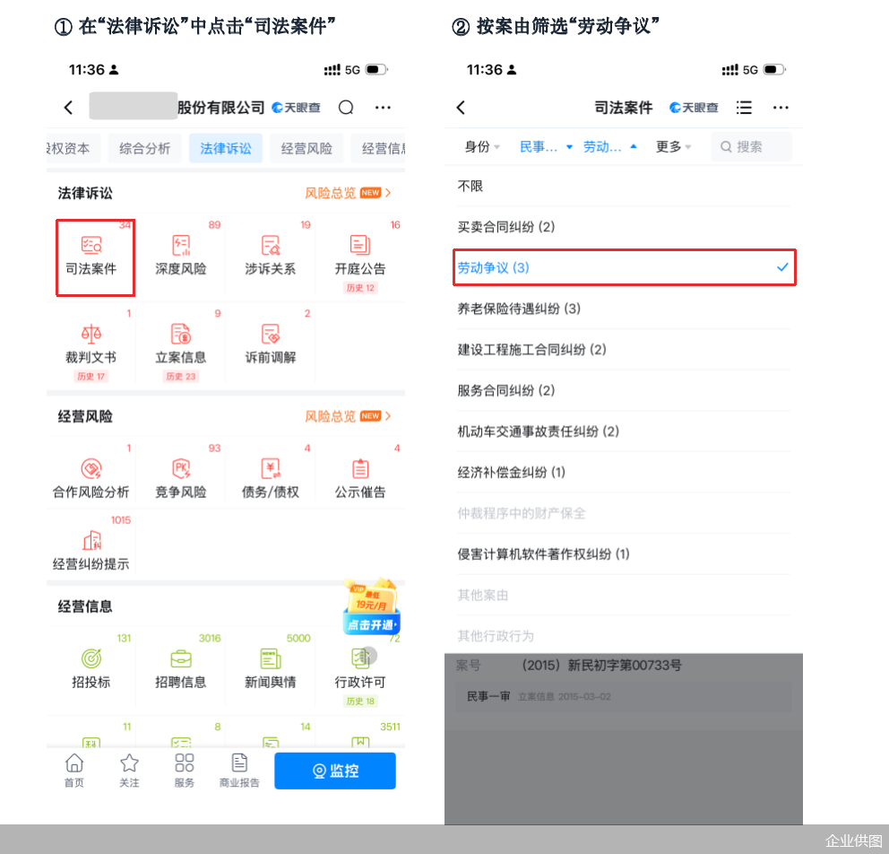Select 侵害计算机软件著作权纠纷 (1) option
The height and width of the screenshot is (854, 889).
[624, 553]
